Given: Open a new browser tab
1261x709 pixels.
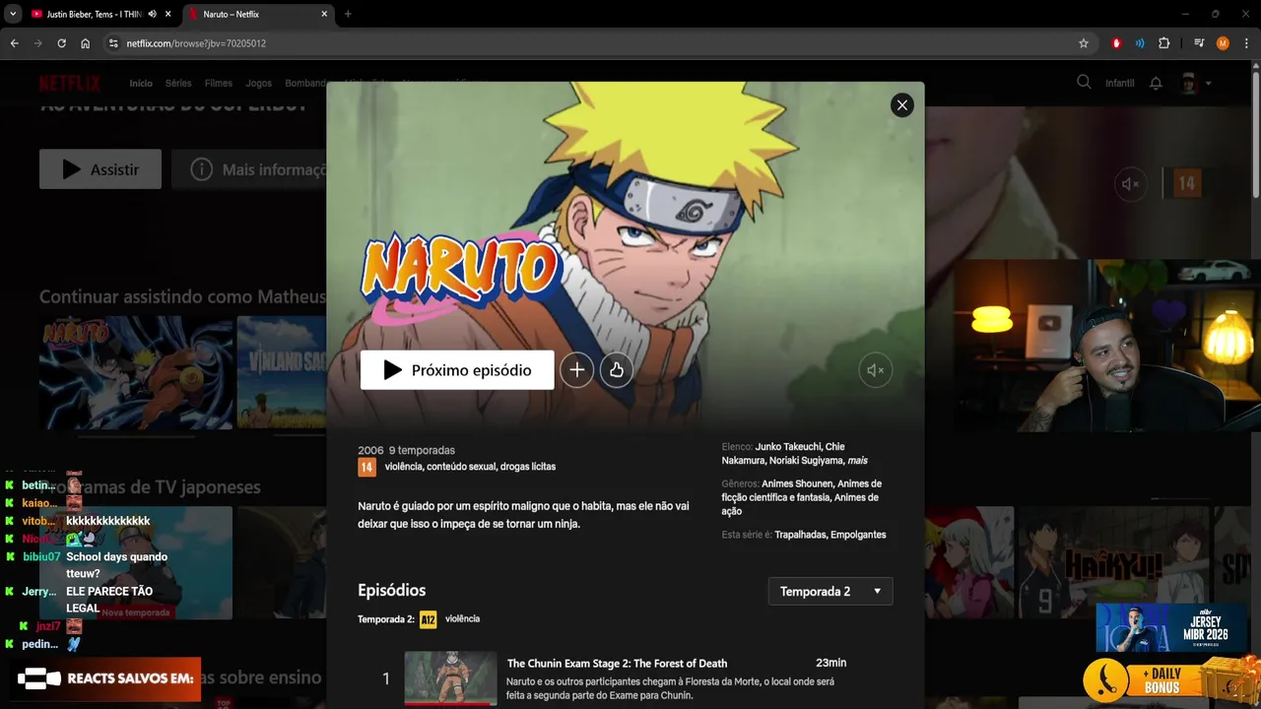Looking at the screenshot, I should pos(348,14).
